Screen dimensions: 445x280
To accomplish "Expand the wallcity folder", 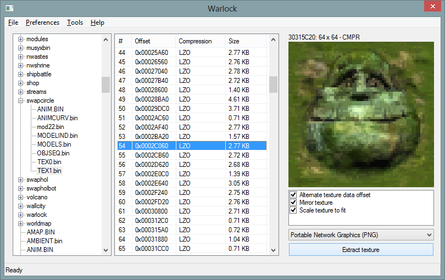I will click(x=20, y=206).
